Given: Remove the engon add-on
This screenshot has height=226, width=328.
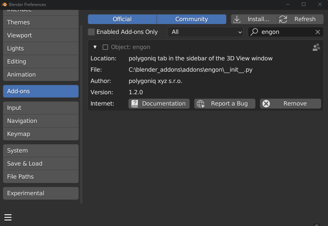Looking at the screenshot, I should (x=290, y=104).
